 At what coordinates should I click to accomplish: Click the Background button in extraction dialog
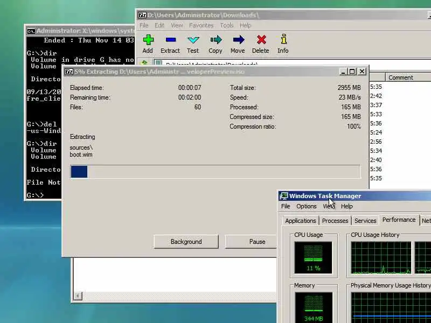[186, 242]
